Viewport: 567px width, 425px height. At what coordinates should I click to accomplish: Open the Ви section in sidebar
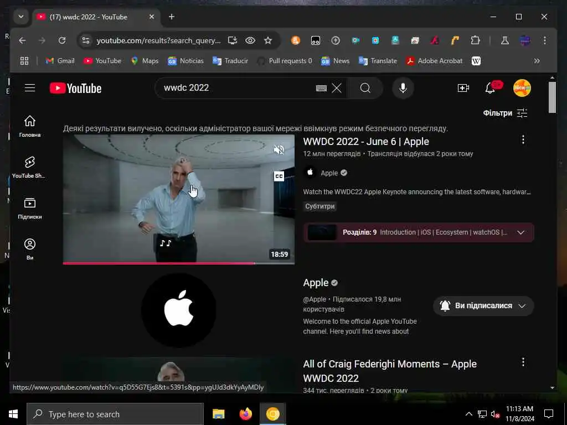tap(30, 249)
